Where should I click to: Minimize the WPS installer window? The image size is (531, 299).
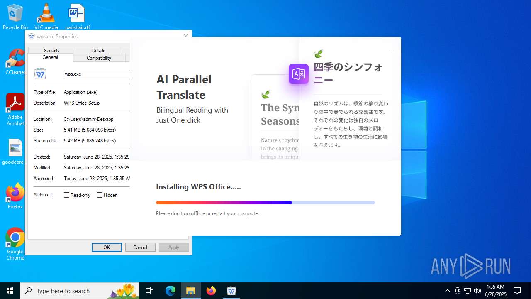[x=391, y=50]
